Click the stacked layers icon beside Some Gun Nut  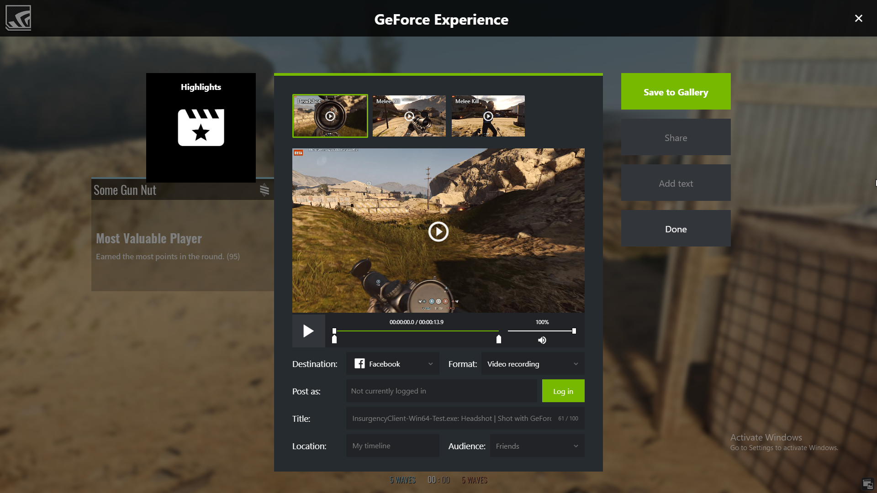coord(264,190)
